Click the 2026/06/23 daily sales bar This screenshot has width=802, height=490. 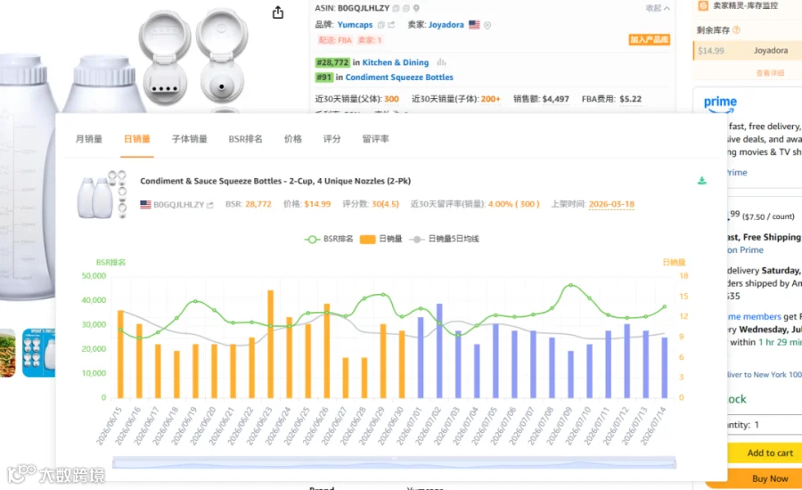click(x=271, y=344)
